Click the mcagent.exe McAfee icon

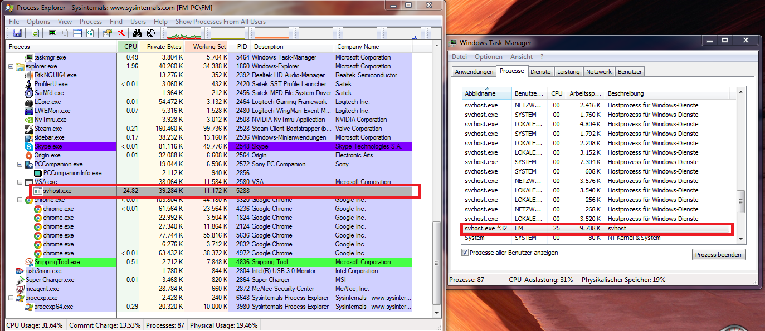point(20,289)
